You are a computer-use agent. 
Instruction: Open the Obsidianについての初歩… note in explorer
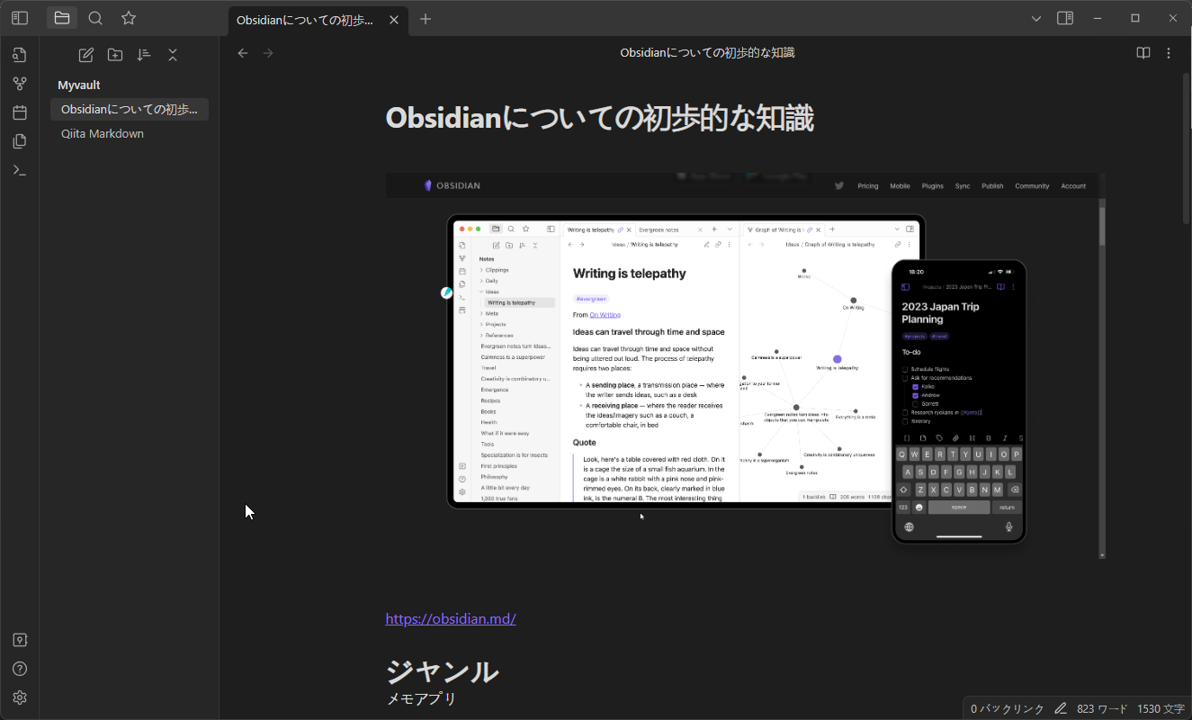click(130, 109)
